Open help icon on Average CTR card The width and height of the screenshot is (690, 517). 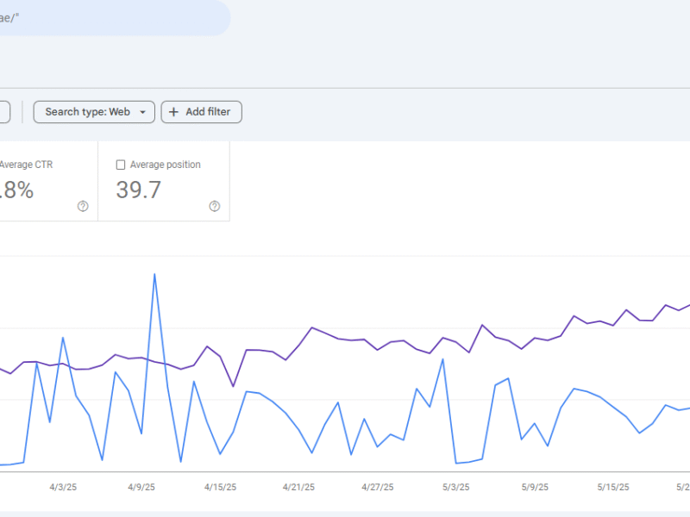click(83, 206)
